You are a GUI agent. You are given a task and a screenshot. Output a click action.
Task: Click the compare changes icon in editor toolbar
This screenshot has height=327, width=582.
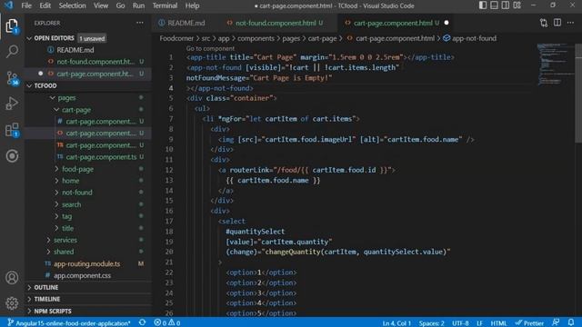tap(544, 23)
